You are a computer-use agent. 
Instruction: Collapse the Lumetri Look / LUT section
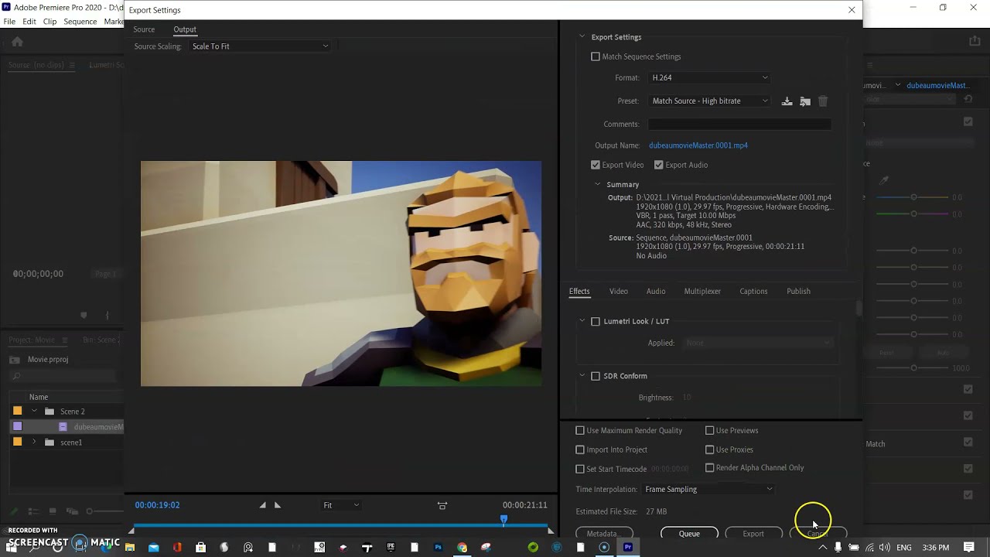582,321
